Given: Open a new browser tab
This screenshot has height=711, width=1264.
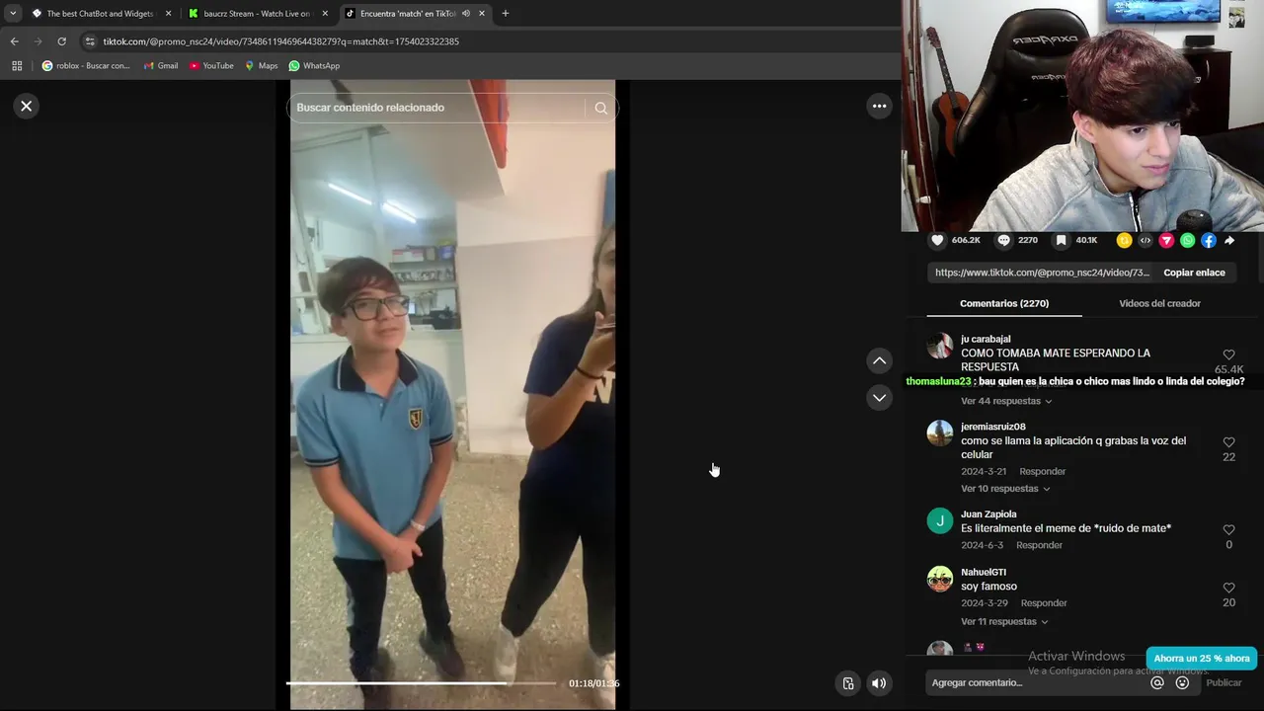Looking at the screenshot, I should click(x=505, y=14).
